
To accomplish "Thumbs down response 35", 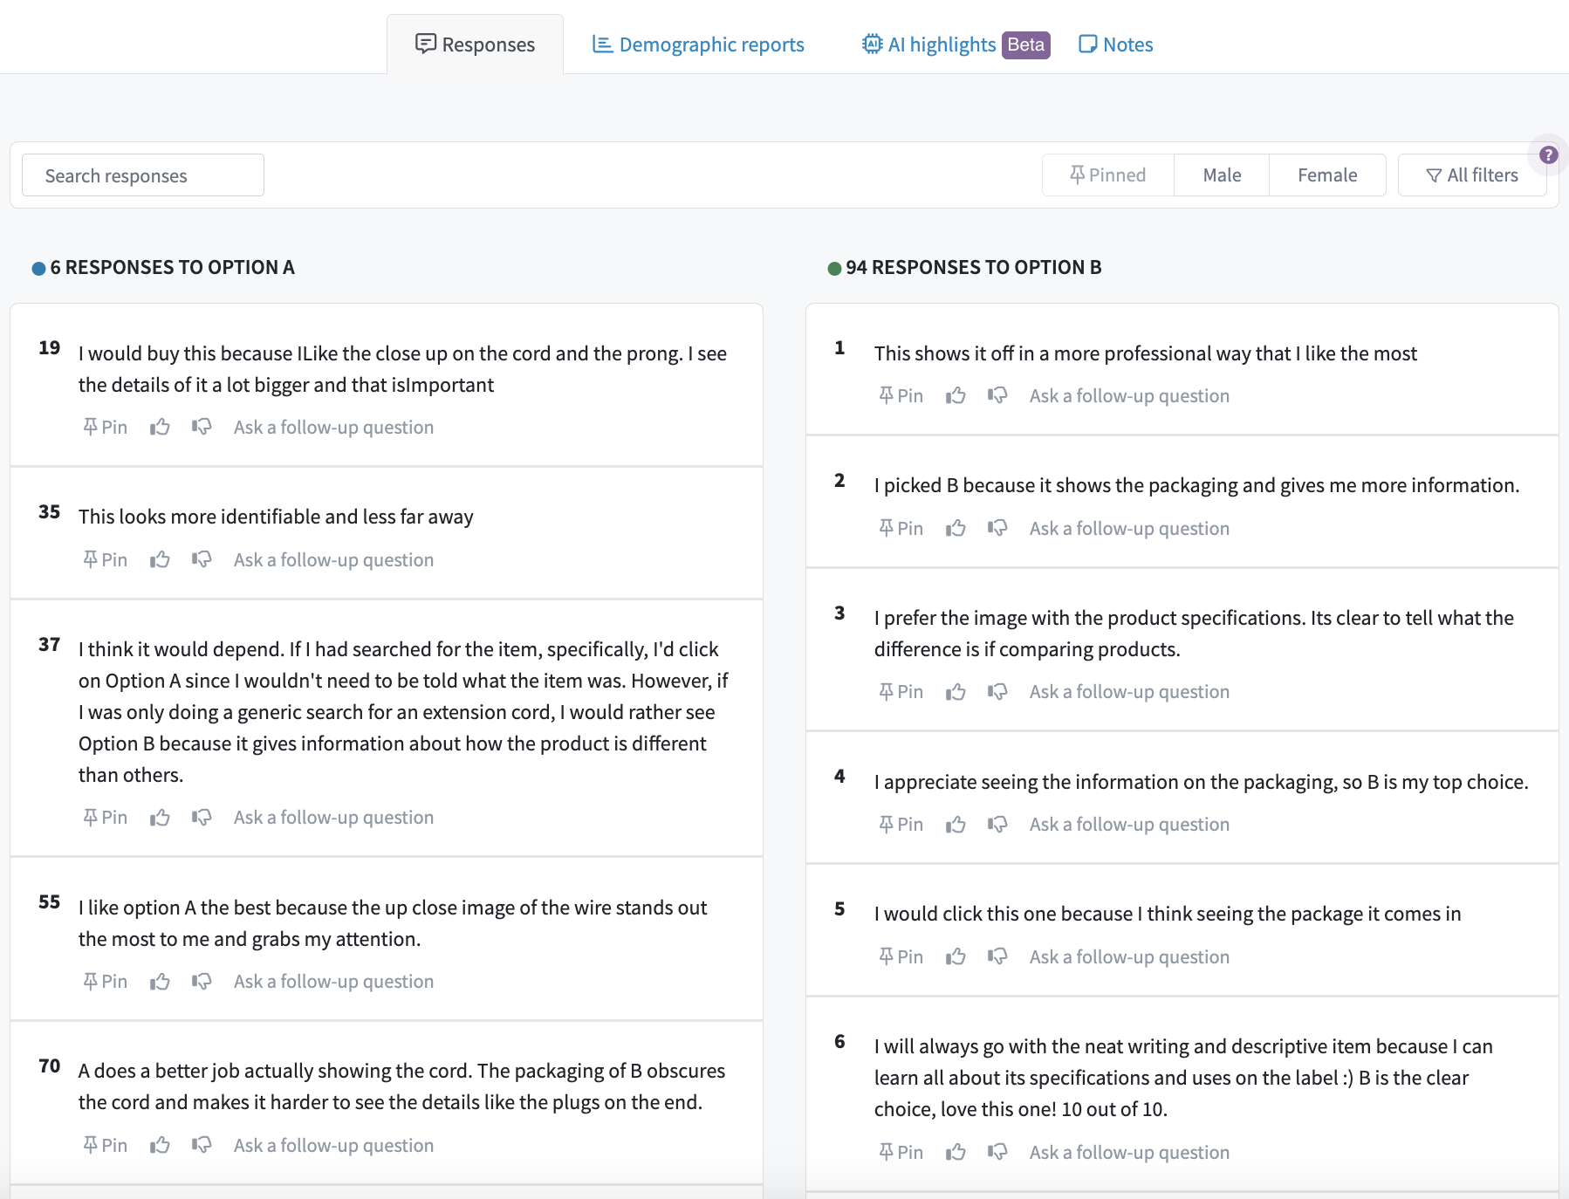I will [202, 559].
